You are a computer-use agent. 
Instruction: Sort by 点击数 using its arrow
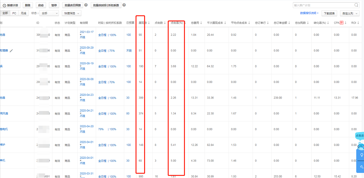point(165,23)
